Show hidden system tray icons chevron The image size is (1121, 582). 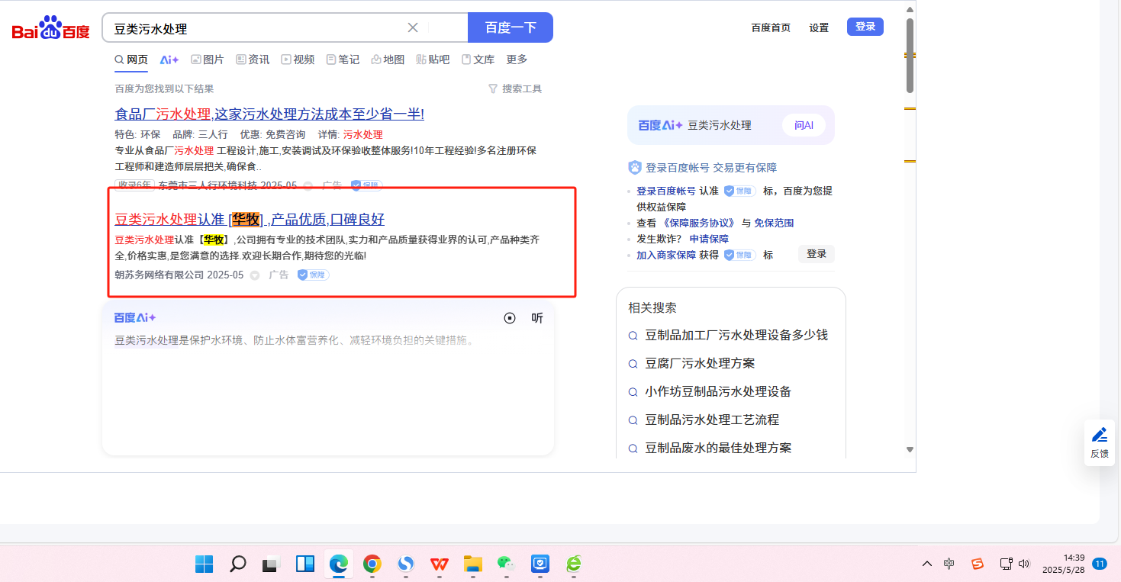[927, 564]
